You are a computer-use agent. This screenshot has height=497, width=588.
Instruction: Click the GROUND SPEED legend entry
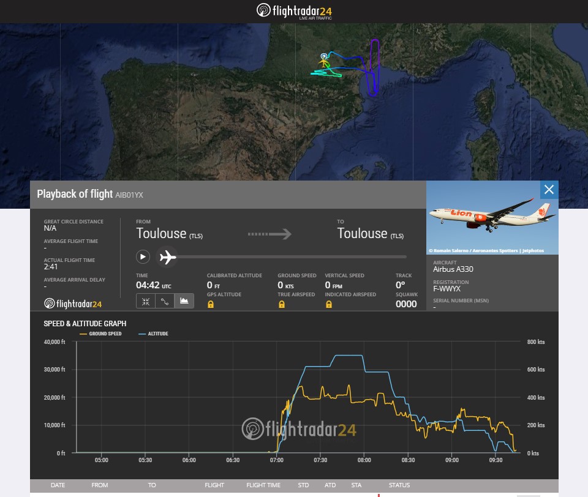(x=100, y=334)
